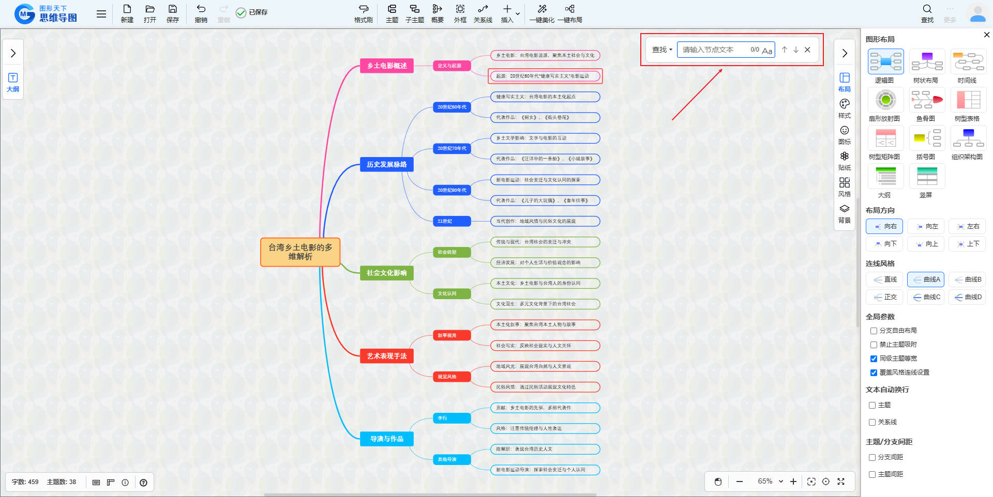Choose the 鱼骨图 fishbone layout thumbnail
Screen dimensions: 993x497
927,100
